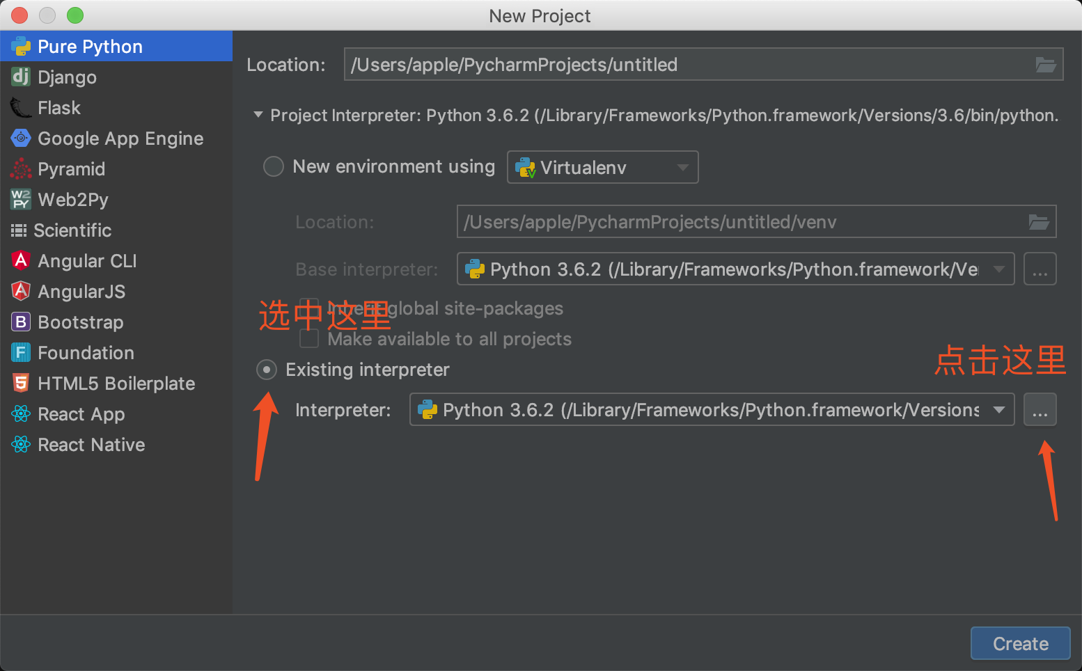Click Virtualenv python icon in dropdown
The width and height of the screenshot is (1082, 671).
(x=526, y=168)
